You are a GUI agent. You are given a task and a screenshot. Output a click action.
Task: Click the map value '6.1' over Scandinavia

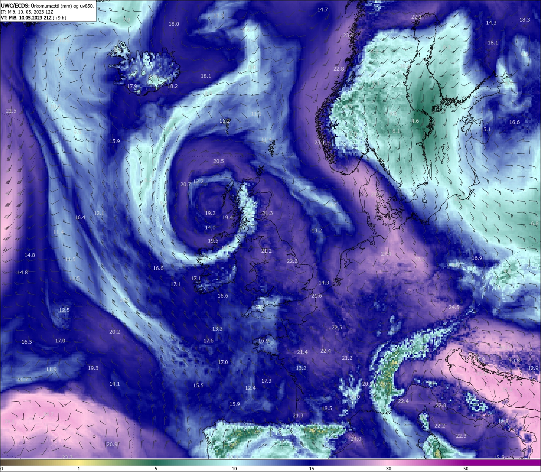click(396, 131)
